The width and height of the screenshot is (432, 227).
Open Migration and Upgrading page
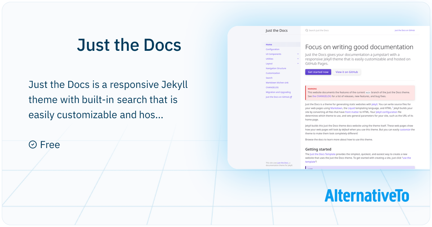pyautogui.click(x=278, y=92)
